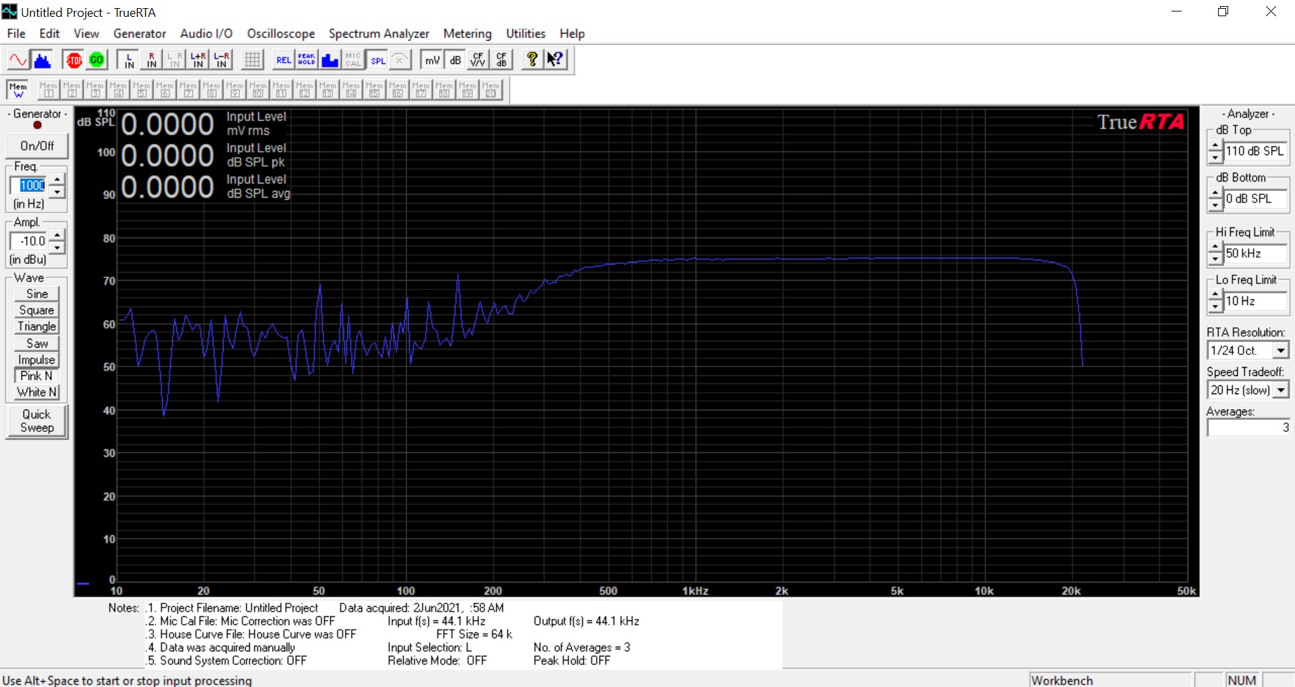Click the dB Bottom 0 dB SPL field
The width and height of the screenshot is (1295, 687).
click(x=1256, y=198)
